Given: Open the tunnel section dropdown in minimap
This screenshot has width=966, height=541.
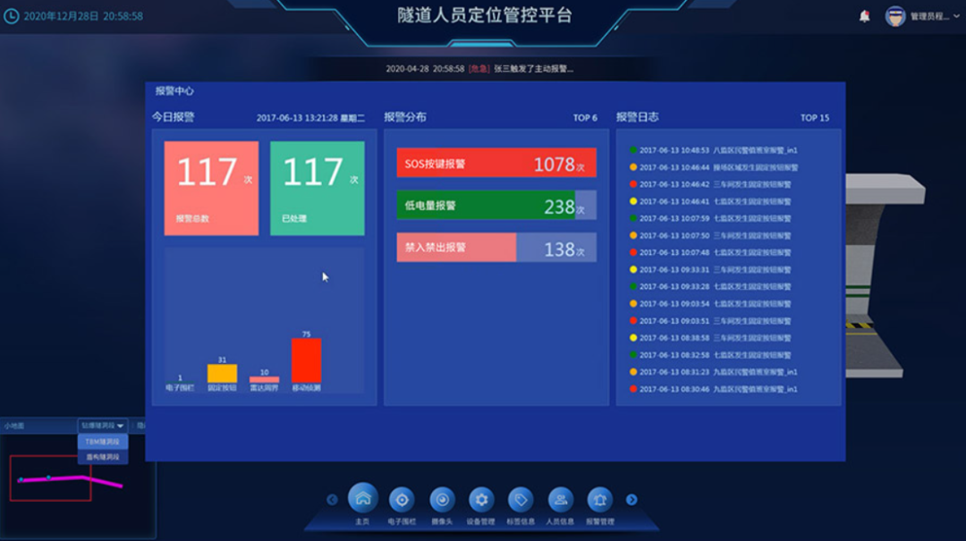Looking at the screenshot, I should [102, 425].
